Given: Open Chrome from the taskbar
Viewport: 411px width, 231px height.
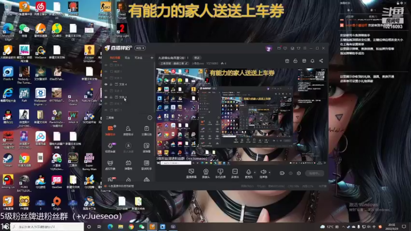Looking at the screenshot, I should click(131, 226).
